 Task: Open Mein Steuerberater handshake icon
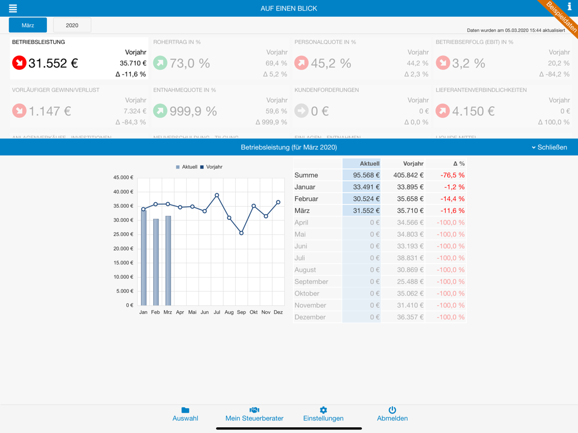coord(254,410)
